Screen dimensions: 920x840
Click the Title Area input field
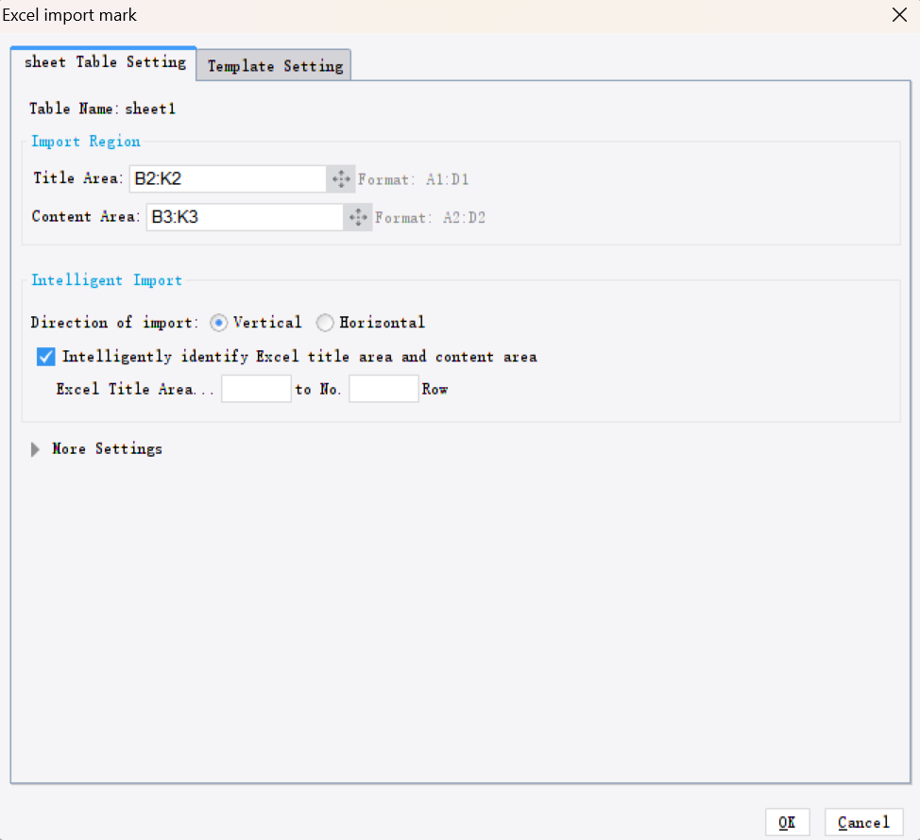point(228,178)
